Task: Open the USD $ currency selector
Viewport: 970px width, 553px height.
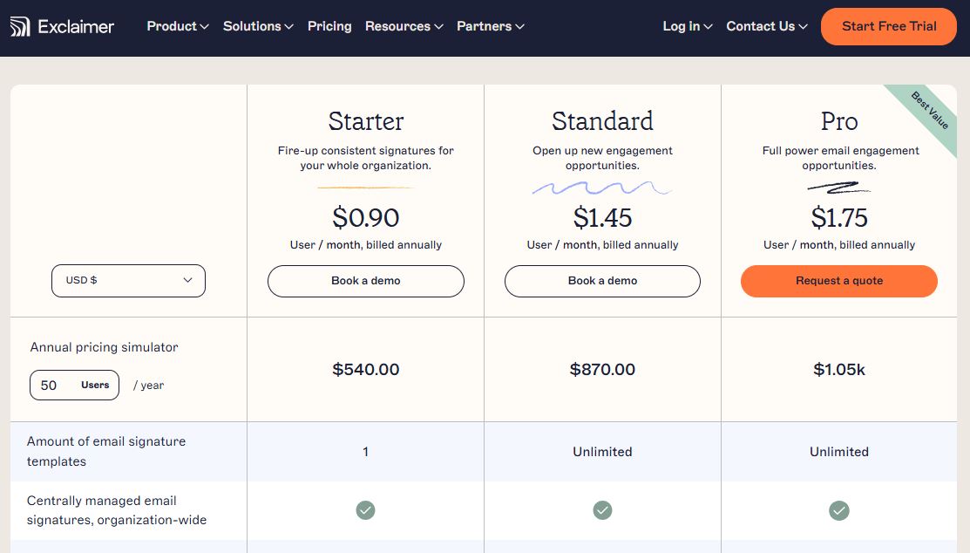Action: [x=129, y=281]
